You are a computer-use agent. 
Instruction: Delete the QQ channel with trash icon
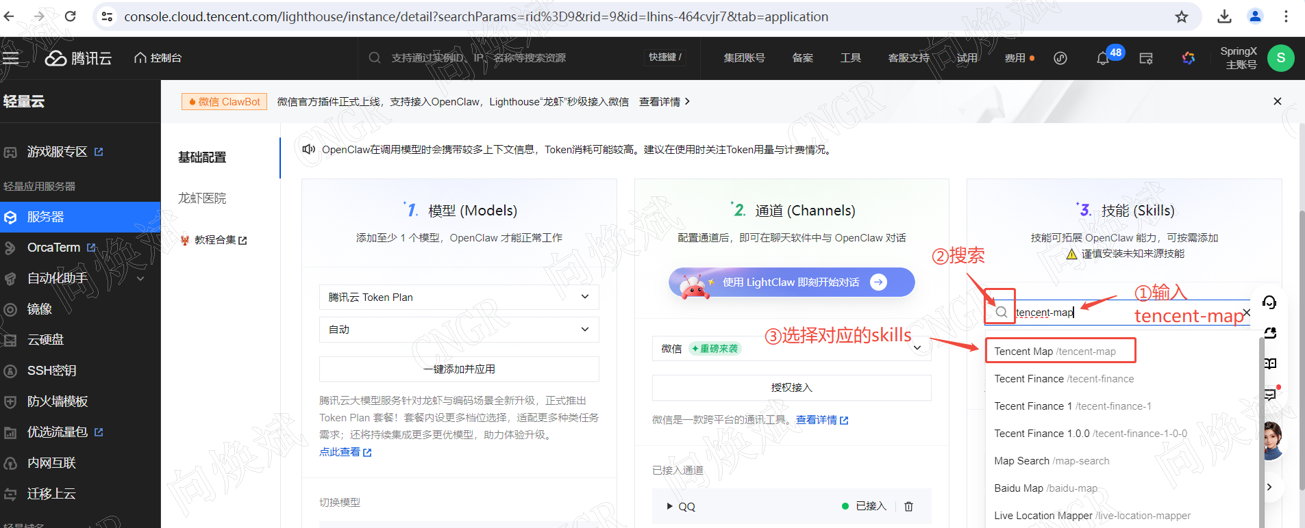[x=909, y=506]
